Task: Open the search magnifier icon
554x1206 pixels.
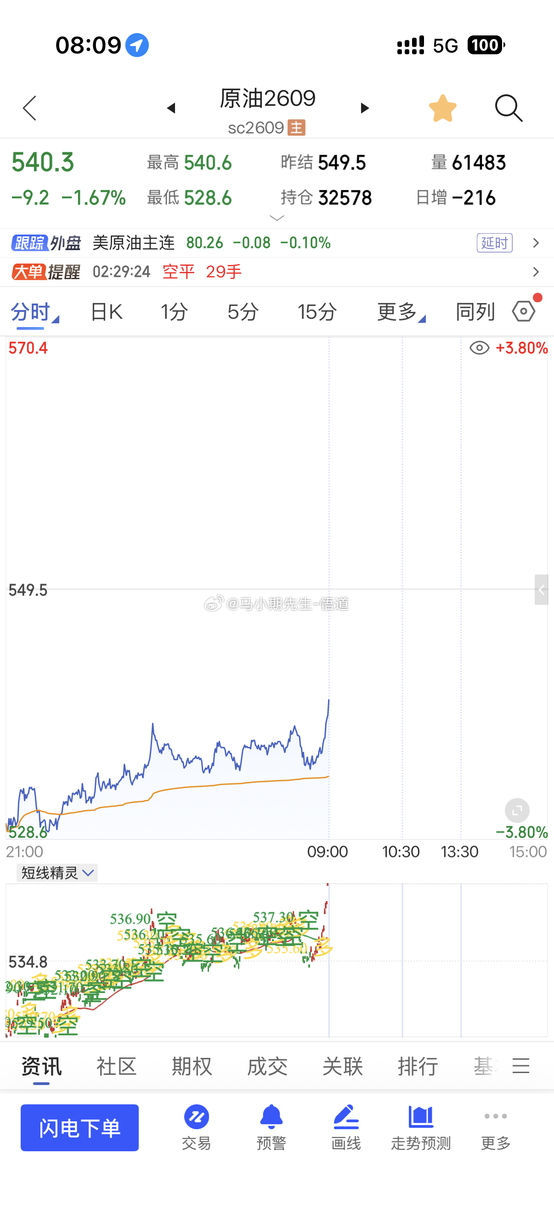Action: tap(509, 108)
